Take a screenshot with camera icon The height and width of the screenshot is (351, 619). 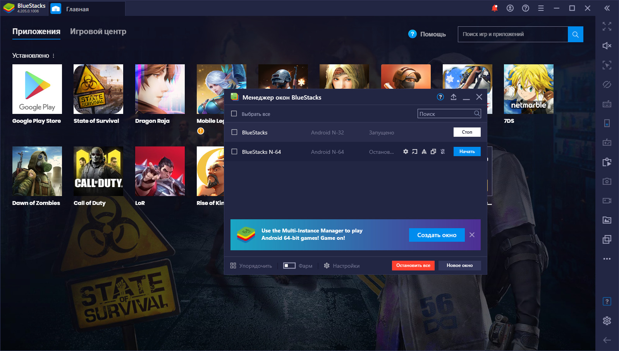point(607,181)
